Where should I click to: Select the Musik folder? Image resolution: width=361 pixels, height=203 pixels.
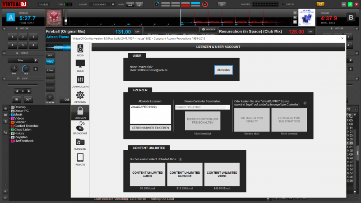(18, 115)
